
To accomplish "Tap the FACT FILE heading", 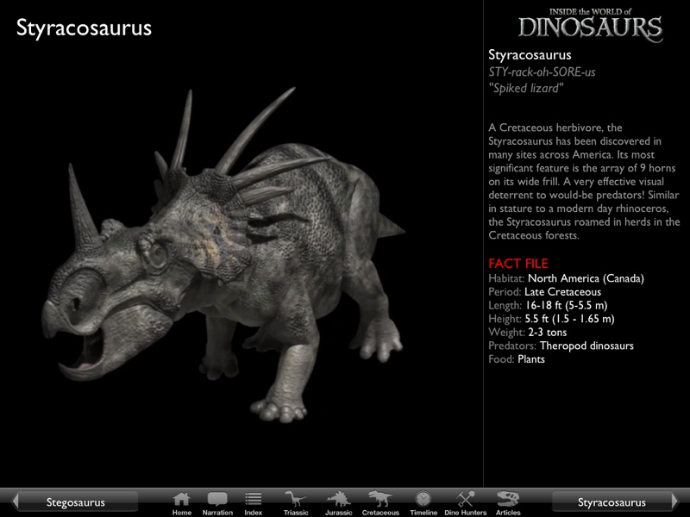I will click(518, 264).
